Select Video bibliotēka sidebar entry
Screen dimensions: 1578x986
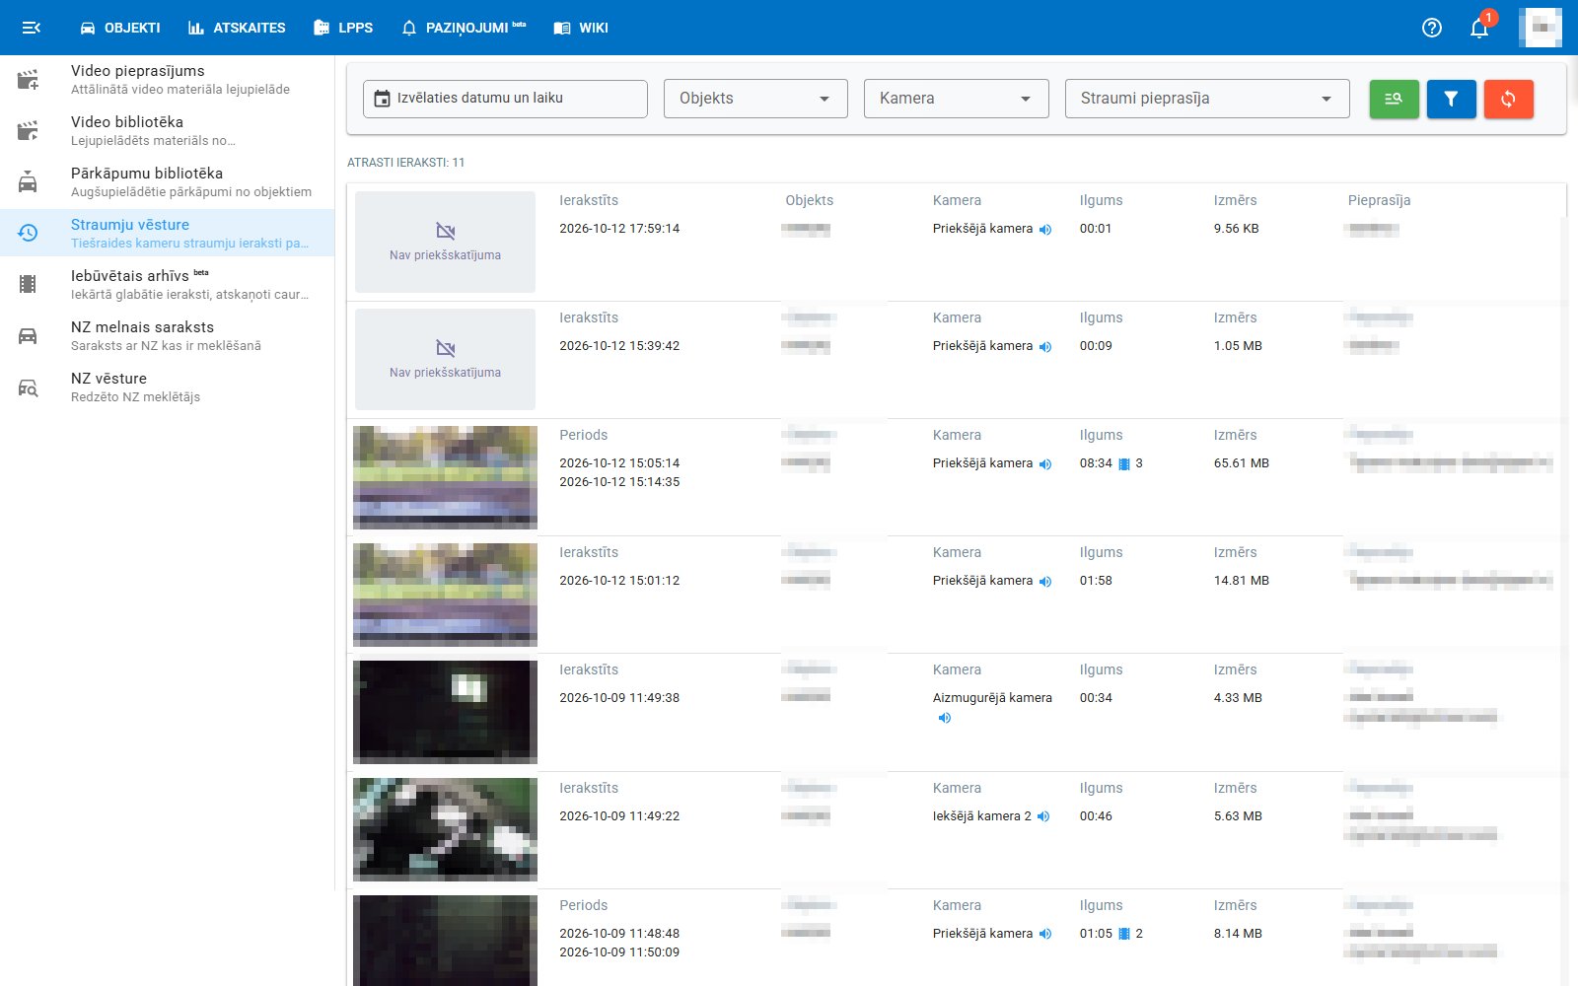(x=168, y=131)
